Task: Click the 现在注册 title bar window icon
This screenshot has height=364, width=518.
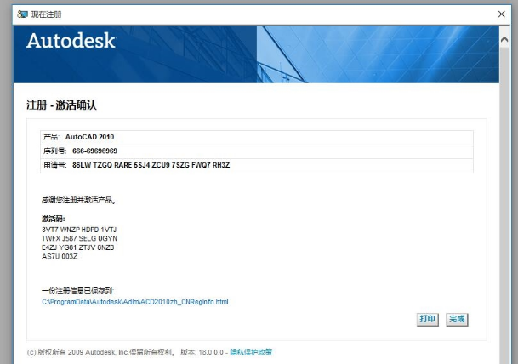Action: (x=22, y=14)
